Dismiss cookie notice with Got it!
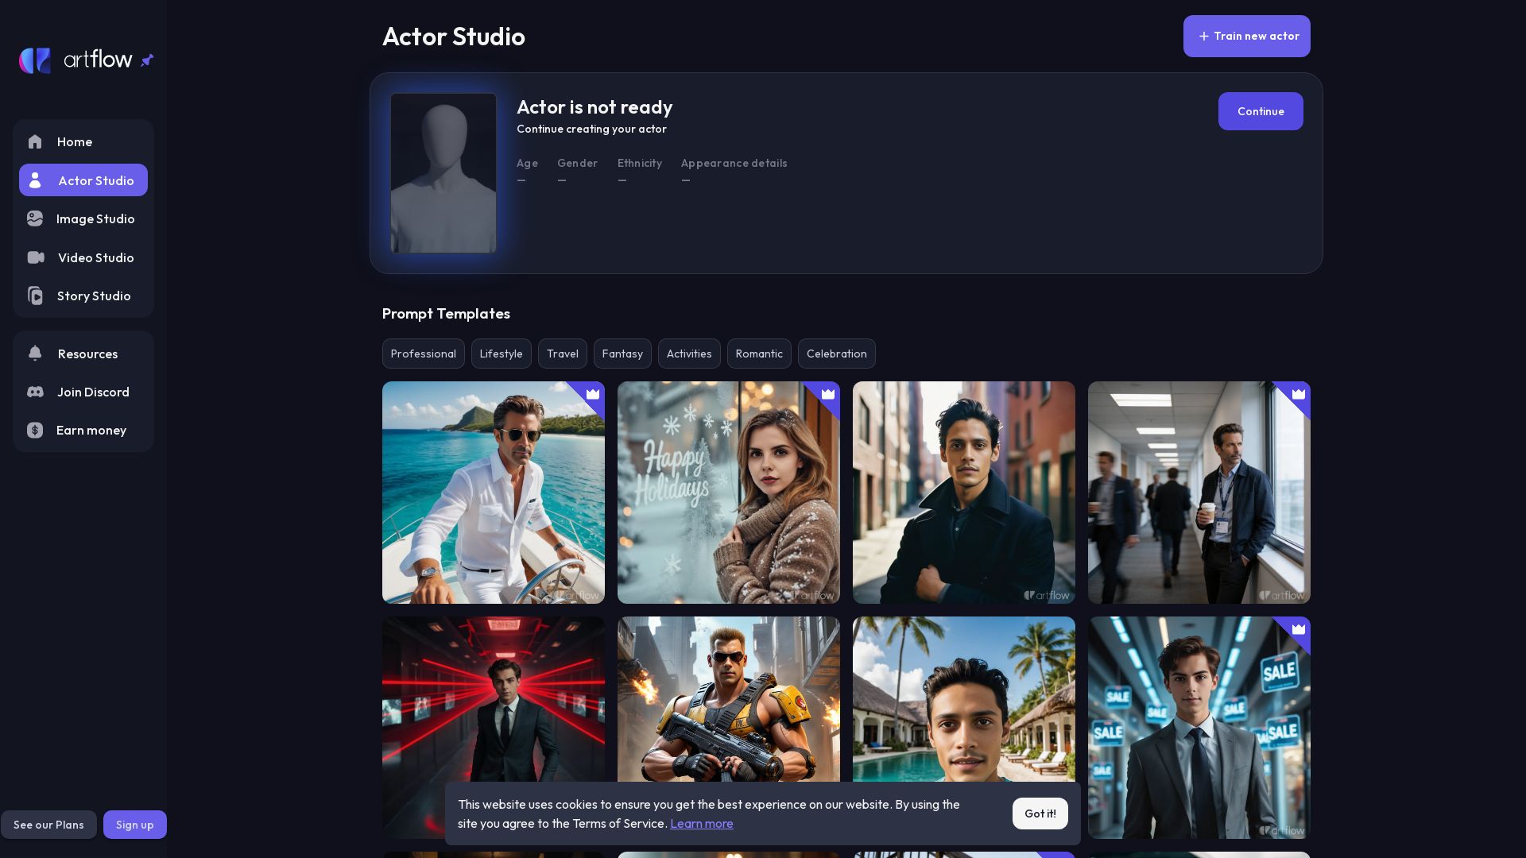1526x858 pixels. [1040, 814]
